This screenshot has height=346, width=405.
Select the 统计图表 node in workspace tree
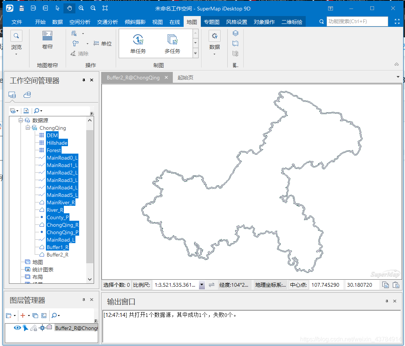pyautogui.click(x=43, y=270)
